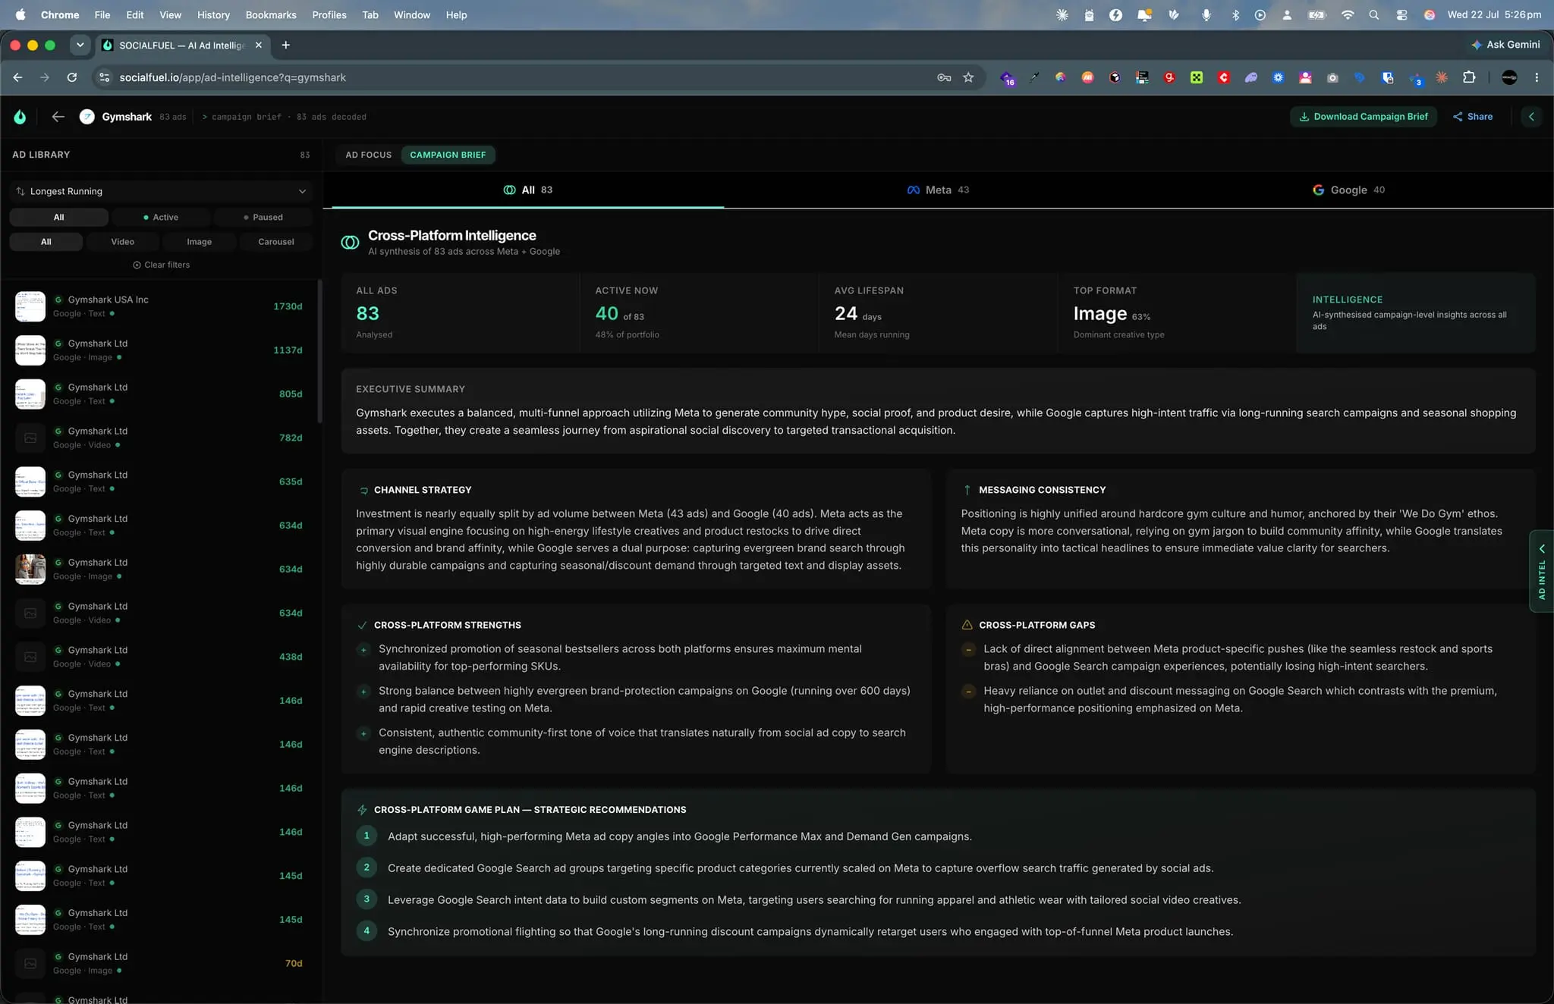Click the INTELLIGENCE info card

click(1416, 313)
